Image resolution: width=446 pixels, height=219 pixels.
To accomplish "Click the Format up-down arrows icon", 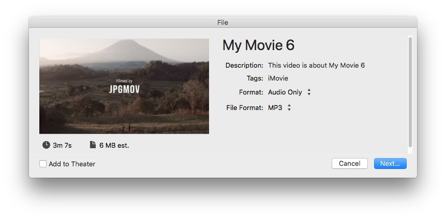I will click(x=309, y=92).
